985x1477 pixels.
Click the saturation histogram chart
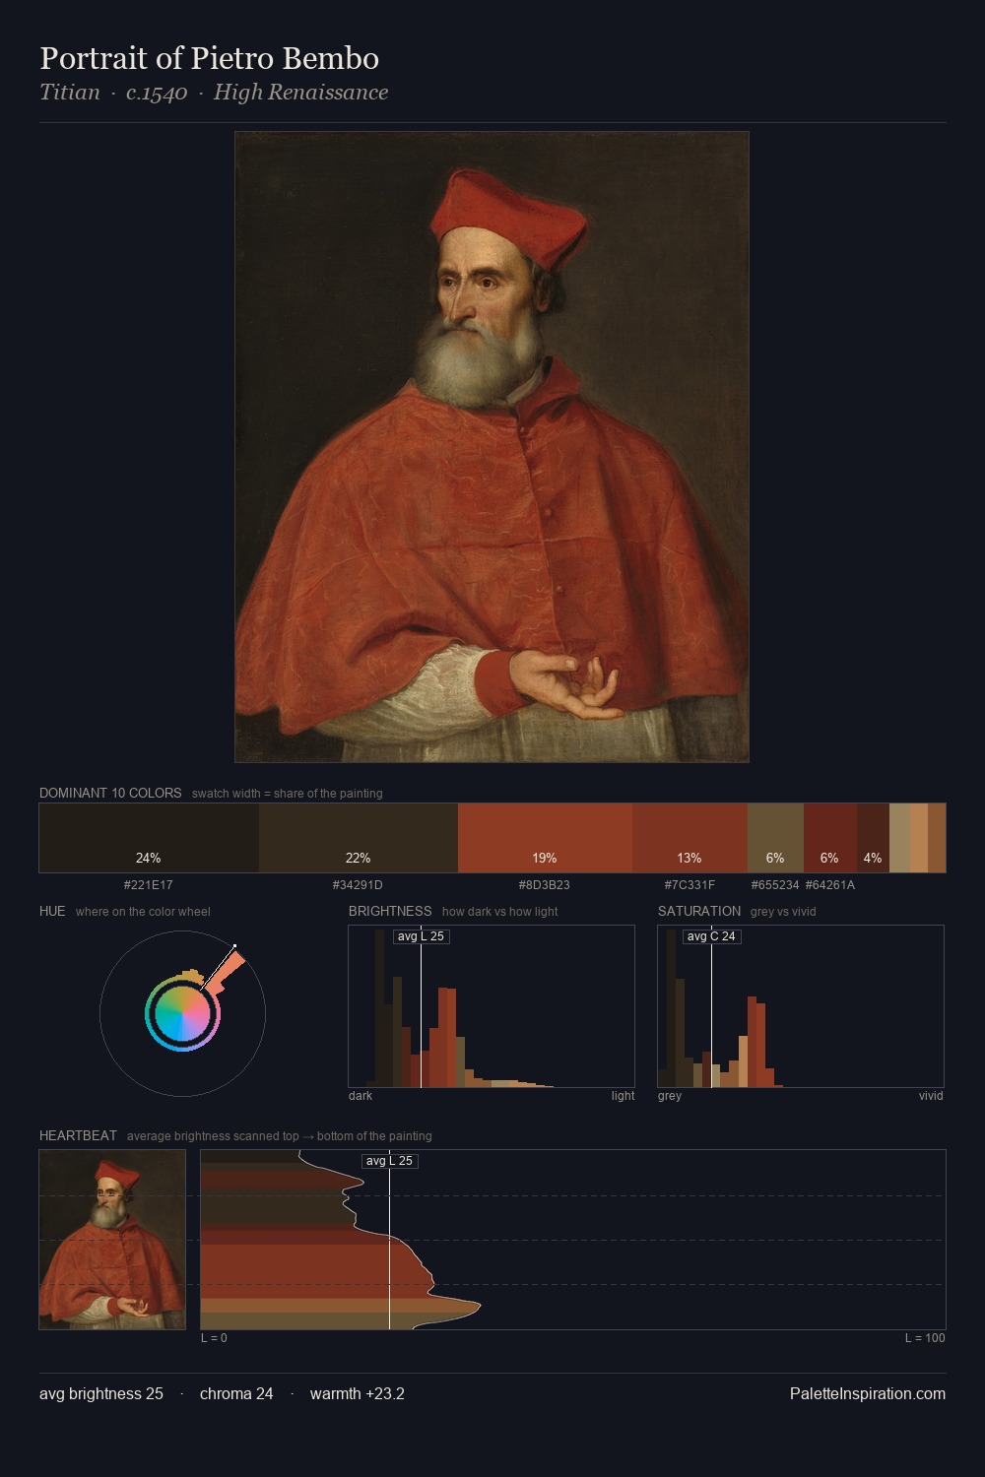pyautogui.click(x=801, y=1006)
